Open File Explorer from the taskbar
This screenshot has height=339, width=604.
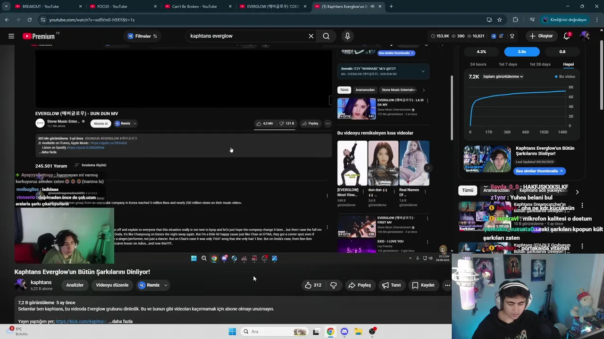click(x=358, y=331)
